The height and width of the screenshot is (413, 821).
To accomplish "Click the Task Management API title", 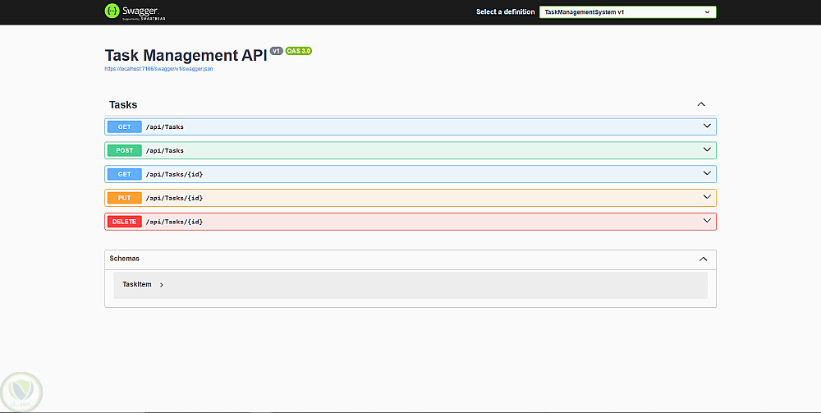I will point(186,56).
